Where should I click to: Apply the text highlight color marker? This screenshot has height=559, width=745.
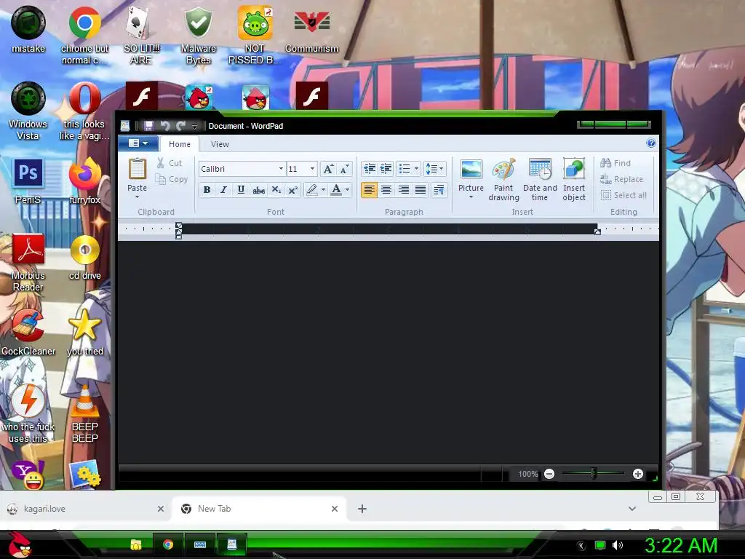[x=311, y=190]
